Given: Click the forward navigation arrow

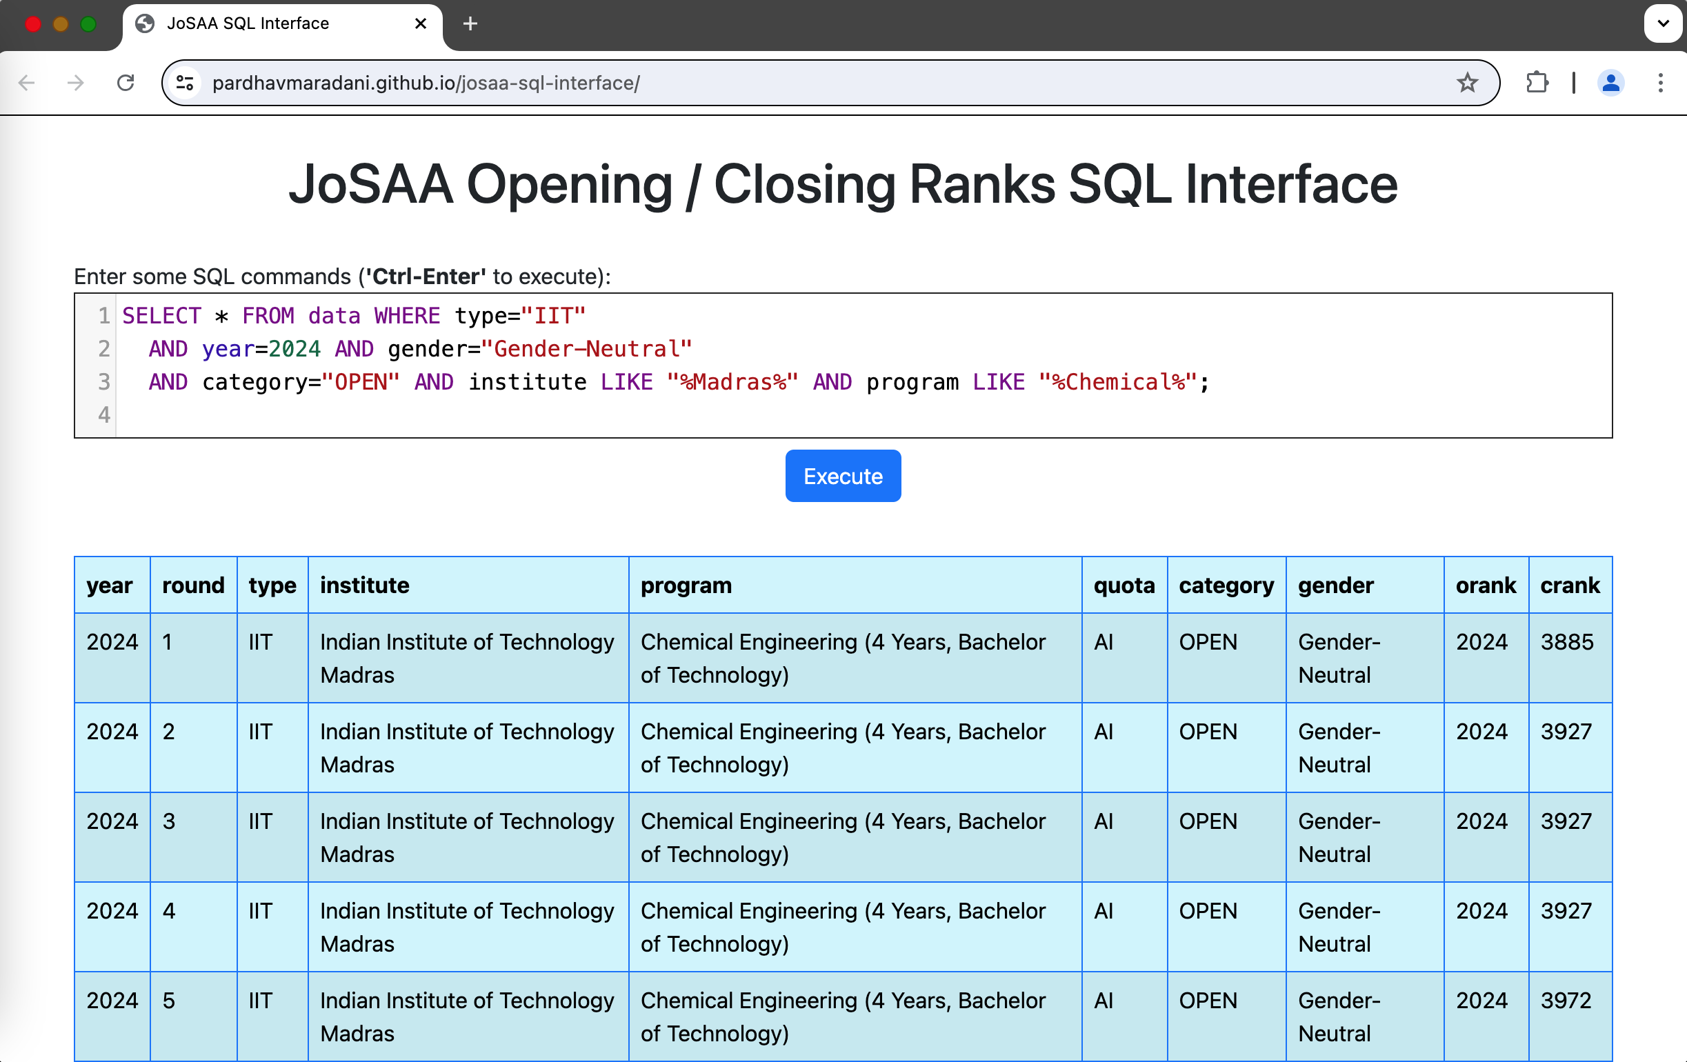Looking at the screenshot, I should coord(76,83).
